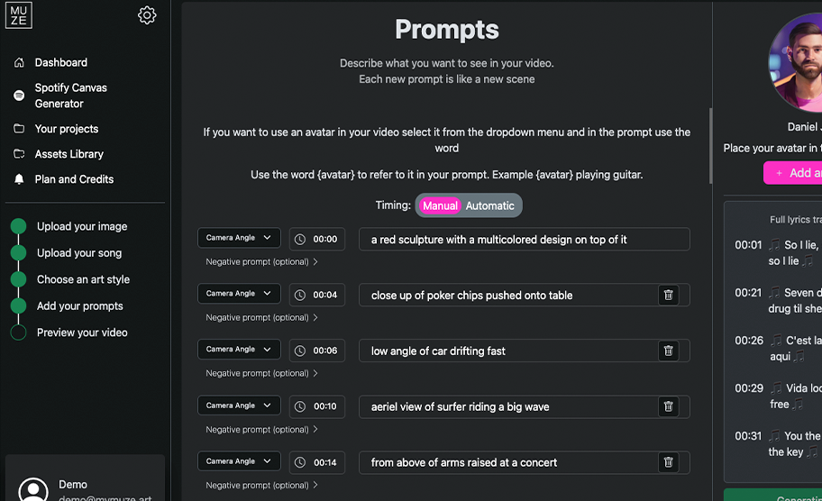822x501 pixels.
Task: Delete the car drifting prompt
Action: pos(668,351)
